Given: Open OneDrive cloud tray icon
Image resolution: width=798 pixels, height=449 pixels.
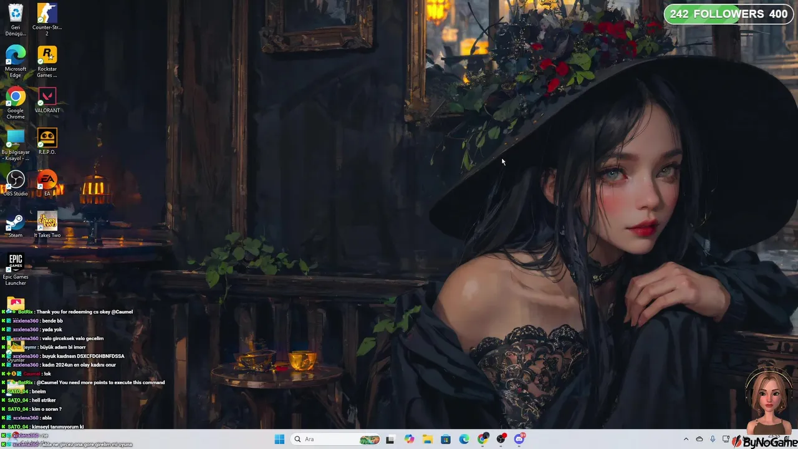Looking at the screenshot, I should [x=699, y=439].
